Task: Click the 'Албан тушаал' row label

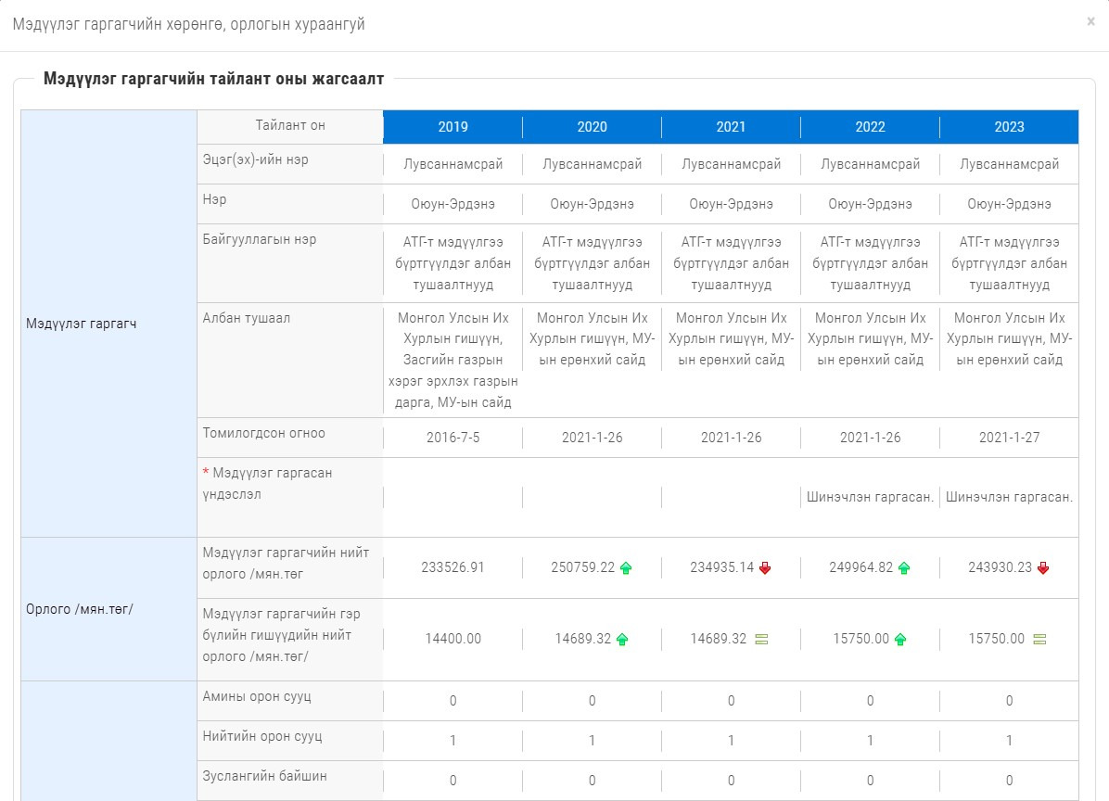Action: click(246, 318)
